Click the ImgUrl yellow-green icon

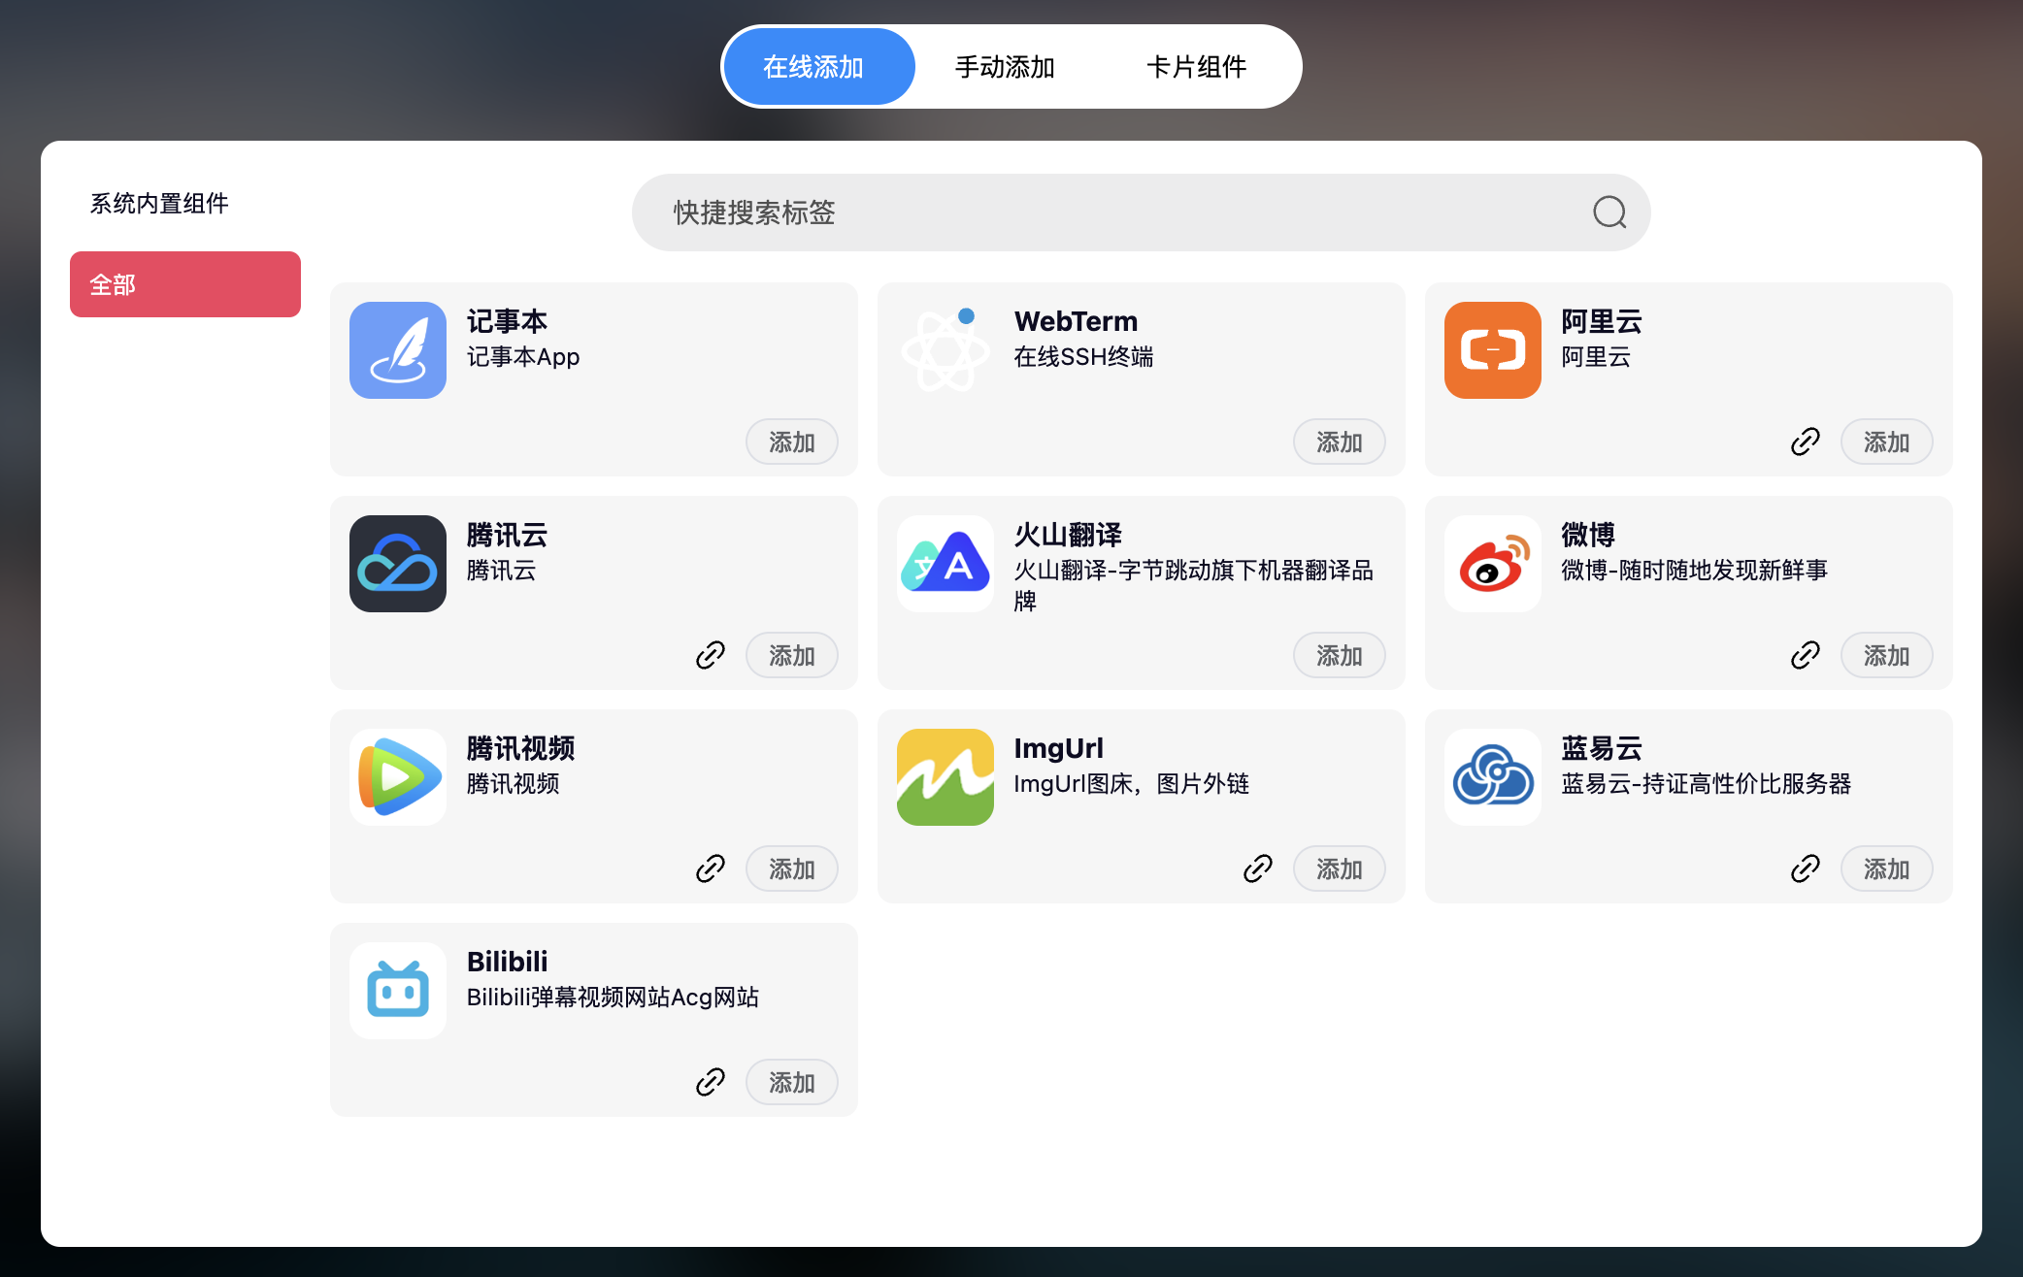click(945, 777)
